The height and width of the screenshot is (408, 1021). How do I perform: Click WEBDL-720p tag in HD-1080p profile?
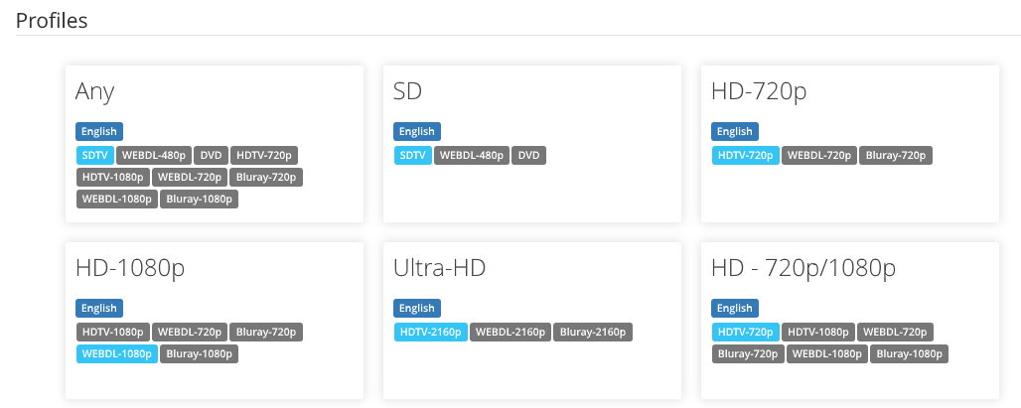190,333
